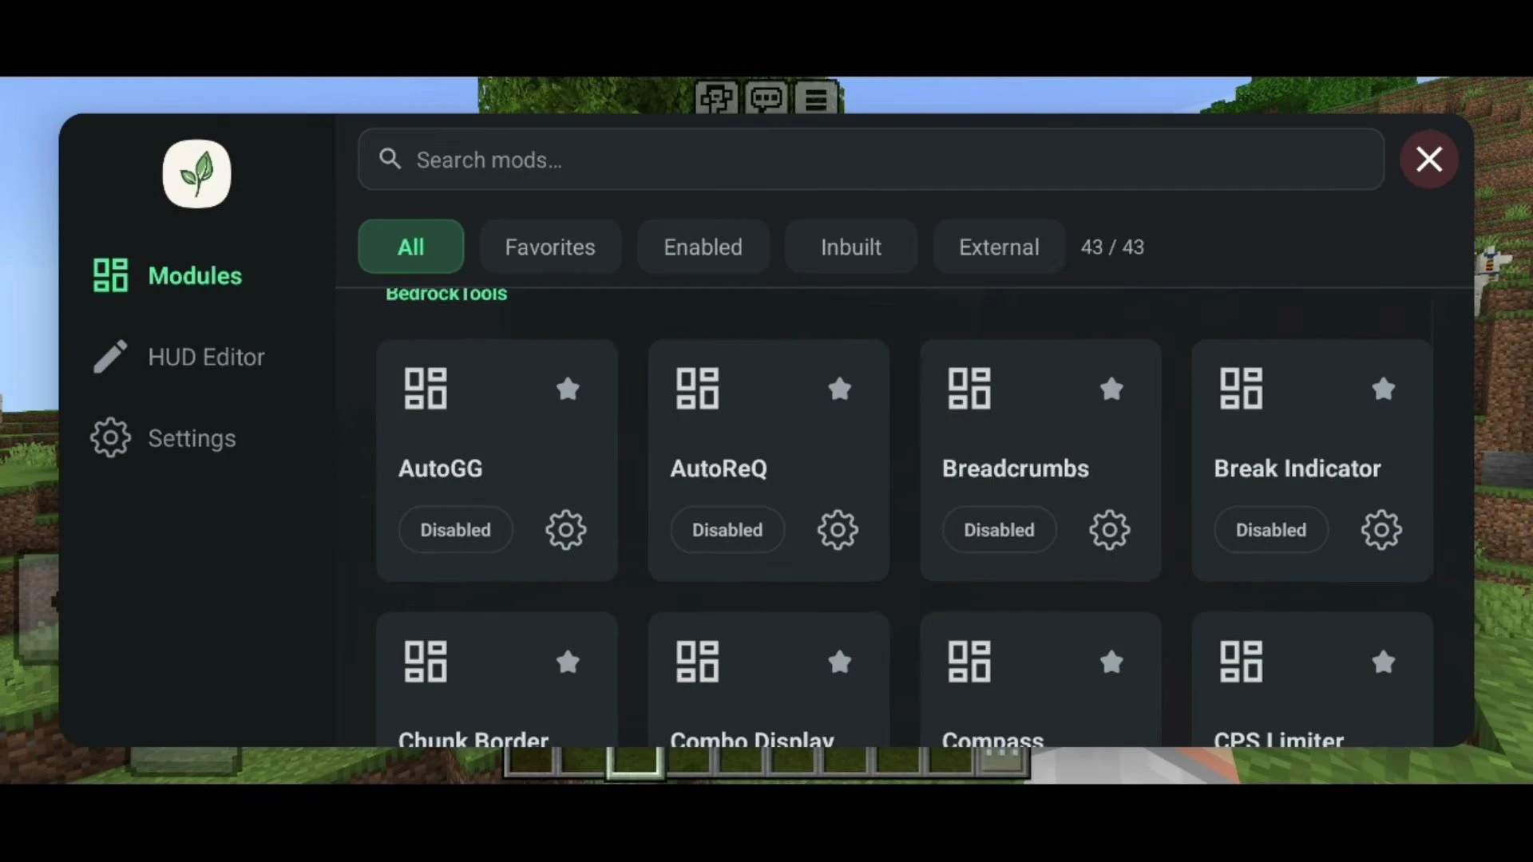Click the Compass module grid icon
1533x862 pixels.
point(969,662)
